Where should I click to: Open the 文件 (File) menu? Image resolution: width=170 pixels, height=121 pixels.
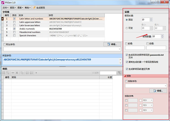[5, 8]
